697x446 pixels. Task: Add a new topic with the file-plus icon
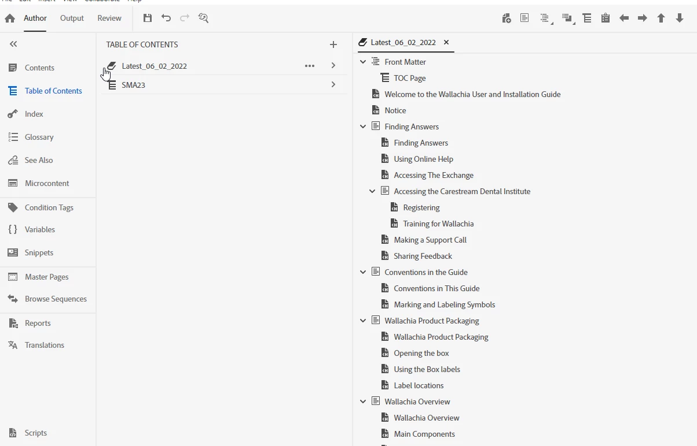(x=507, y=18)
